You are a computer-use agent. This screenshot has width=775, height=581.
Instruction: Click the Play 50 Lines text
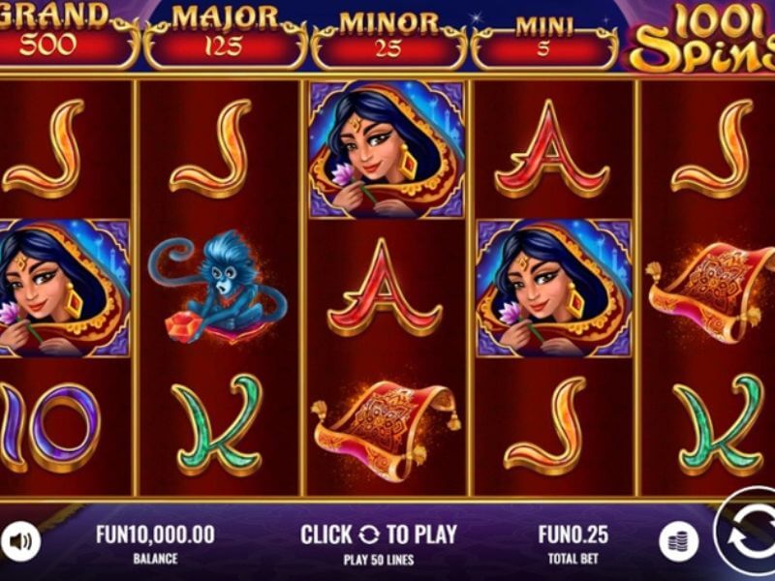pos(379,560)
